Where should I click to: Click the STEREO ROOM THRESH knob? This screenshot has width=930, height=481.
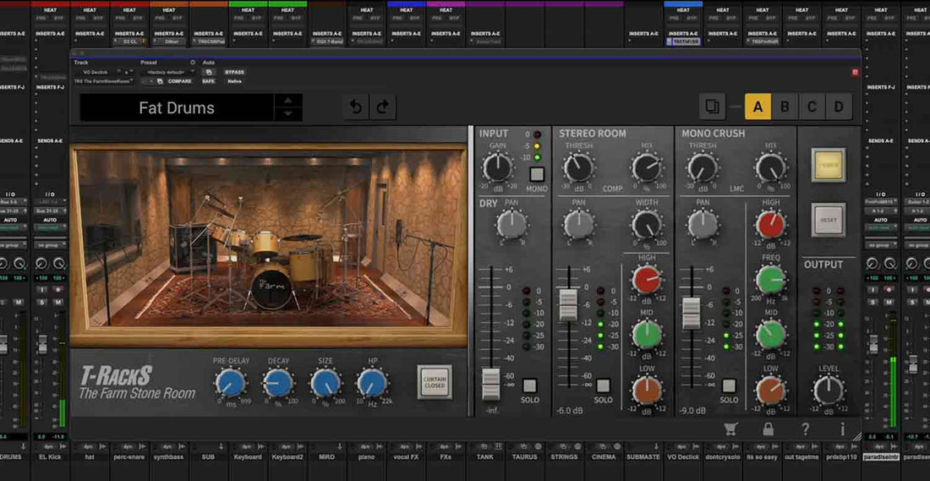click(578, 167)
